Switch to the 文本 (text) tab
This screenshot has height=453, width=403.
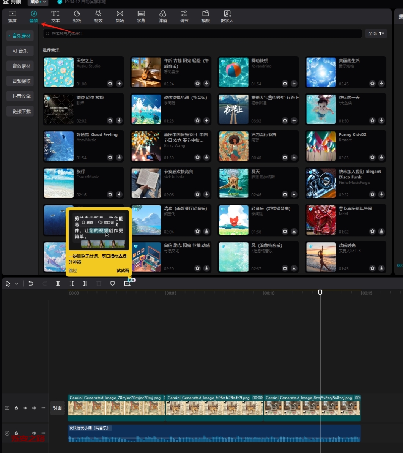coord(55,17)
